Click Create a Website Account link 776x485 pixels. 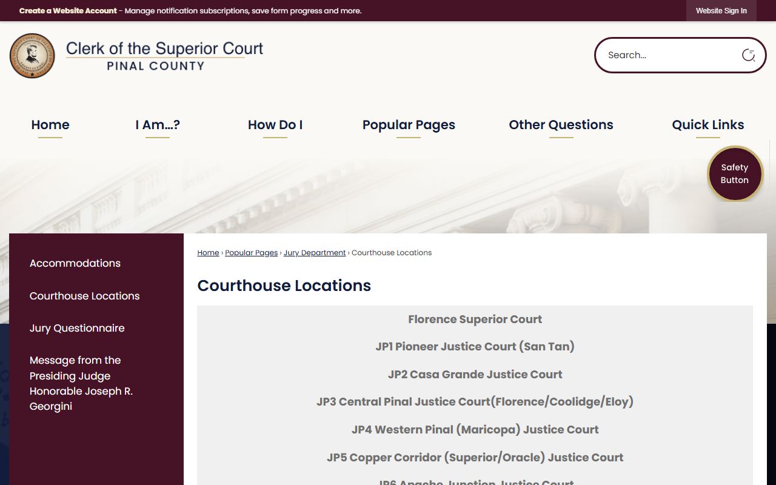point(68,11)
